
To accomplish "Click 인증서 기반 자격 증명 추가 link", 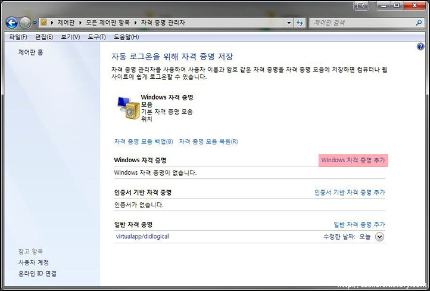I will point(350,193).
